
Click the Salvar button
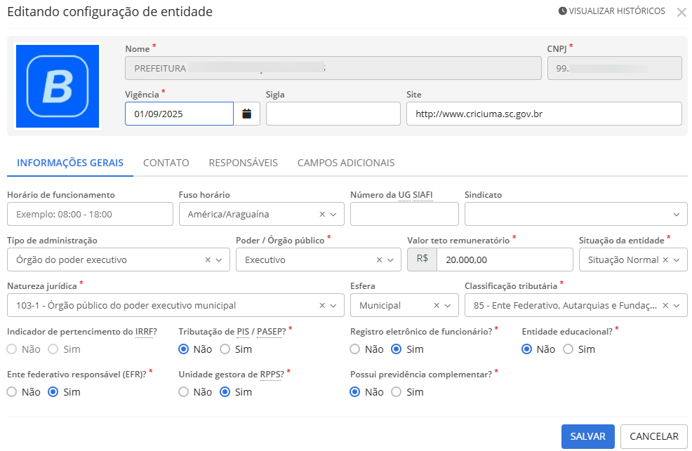(x=588, y=436)
